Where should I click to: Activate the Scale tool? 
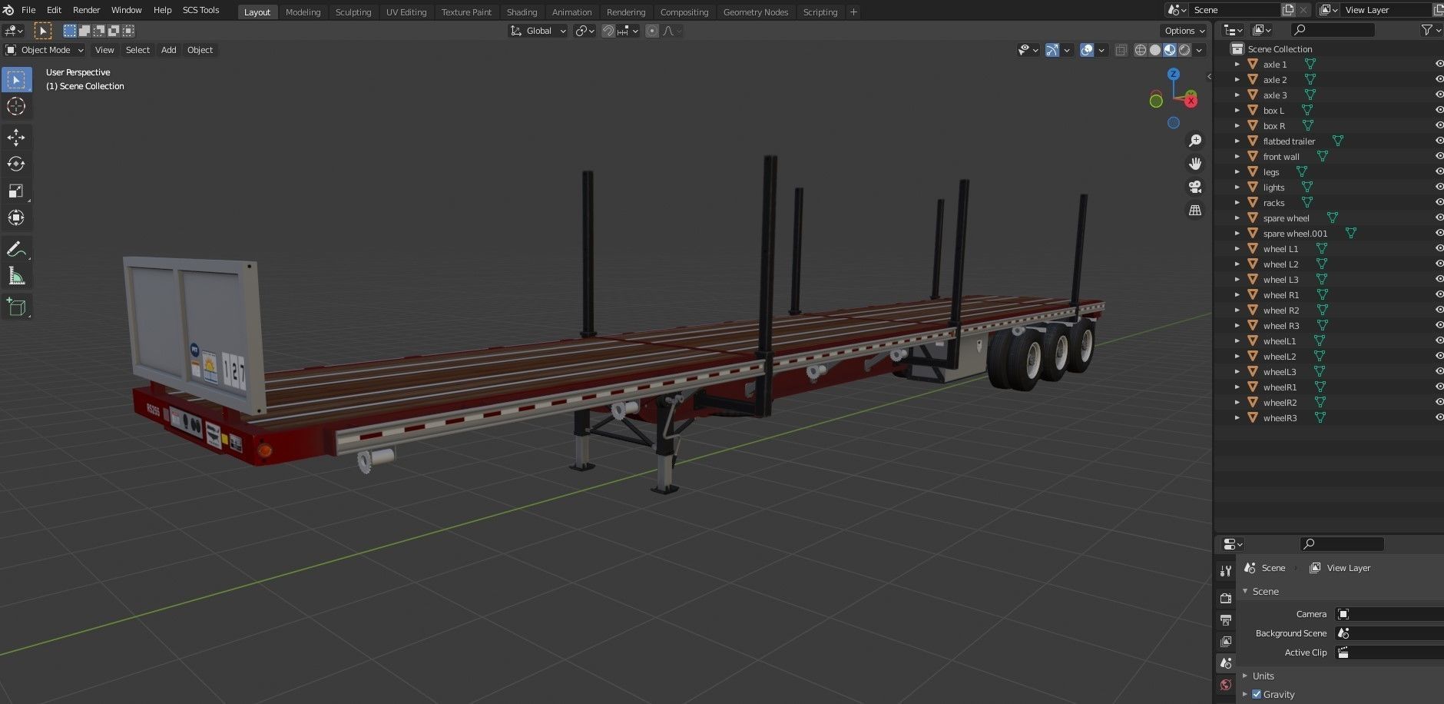16,191
